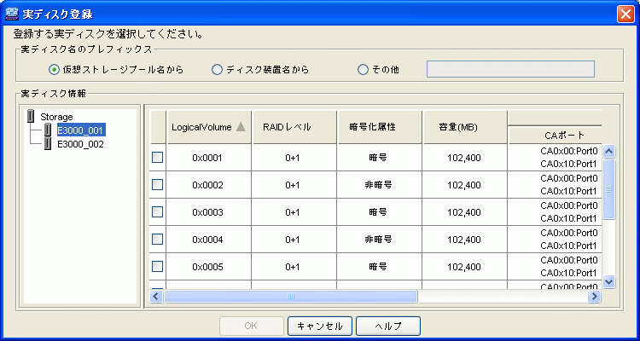
Task: Select the Storage root node
Action: 56,117
